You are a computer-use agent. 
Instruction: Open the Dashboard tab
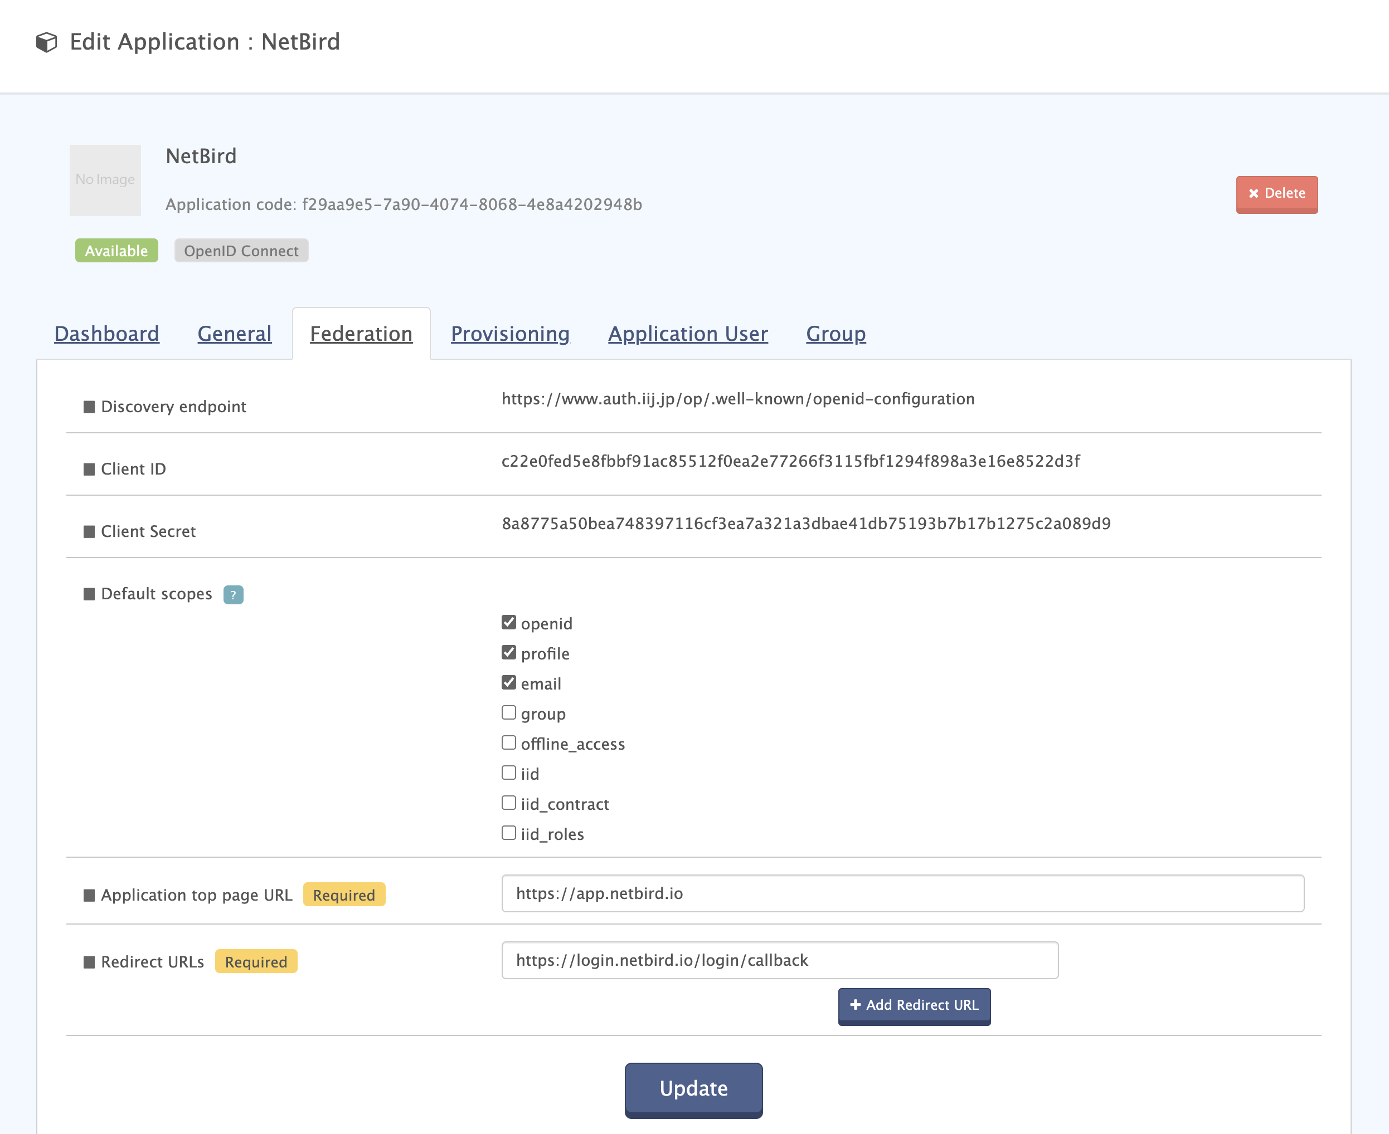106,334
